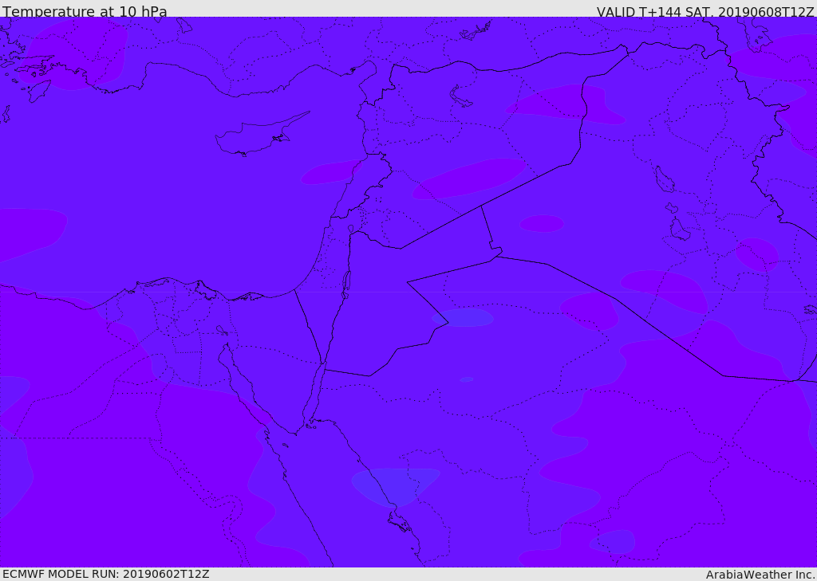
Task: Click the 'ECMWF MODEL RUN: 20190602T12Z' text
Action: click(x=106, y=574)
